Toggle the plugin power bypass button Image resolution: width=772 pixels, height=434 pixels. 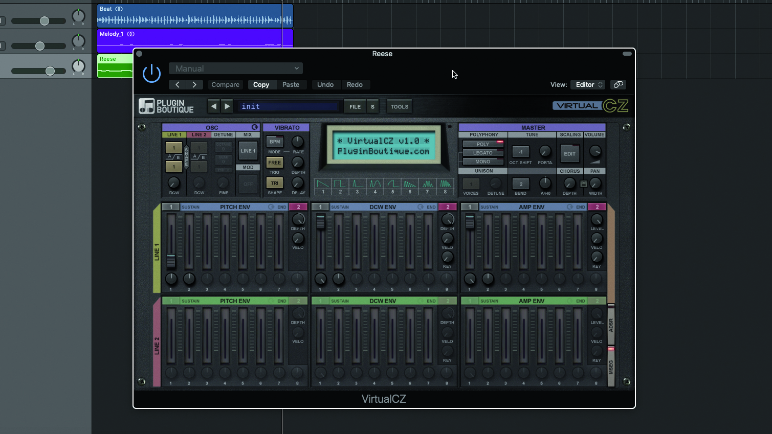151,74
